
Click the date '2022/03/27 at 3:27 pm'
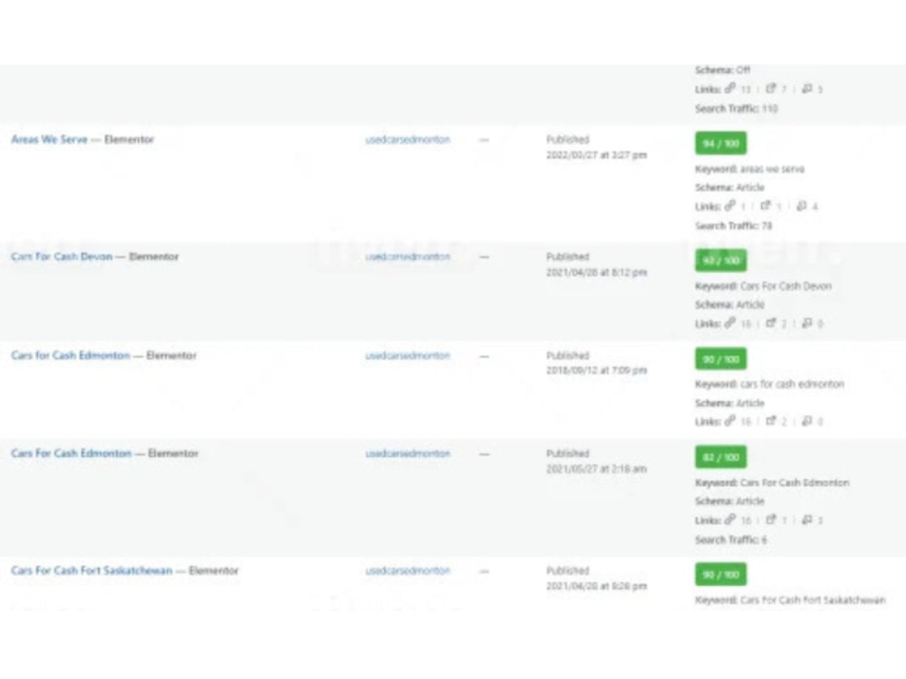pos(596,156)
